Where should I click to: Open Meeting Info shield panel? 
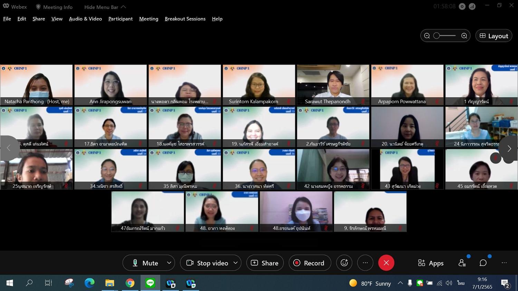pos(54,7)
